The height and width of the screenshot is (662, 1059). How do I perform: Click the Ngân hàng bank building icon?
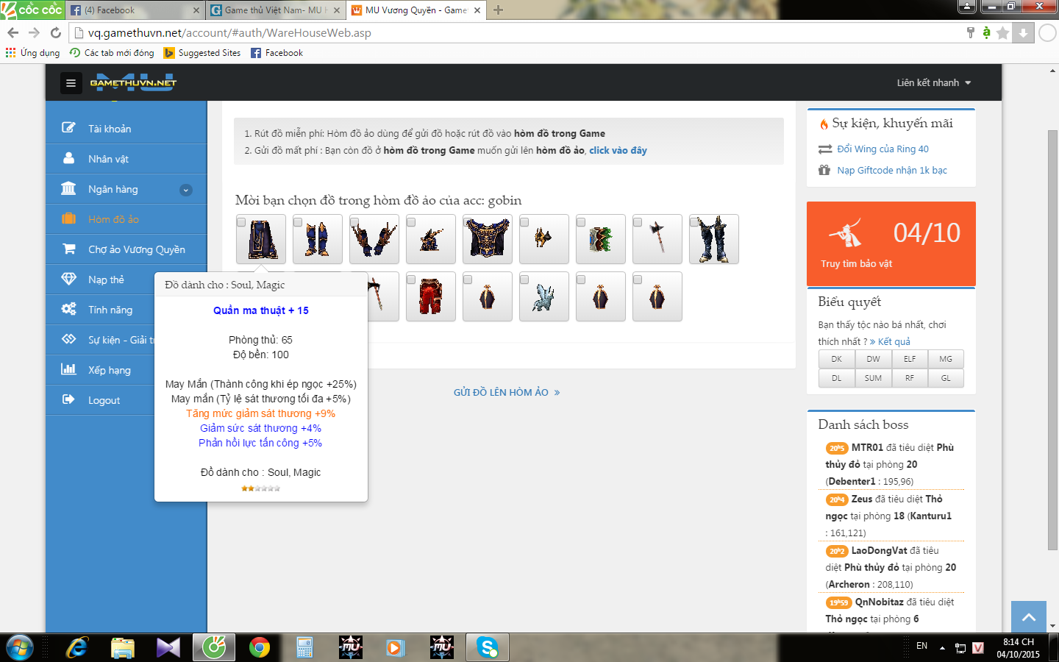point(68,188)
